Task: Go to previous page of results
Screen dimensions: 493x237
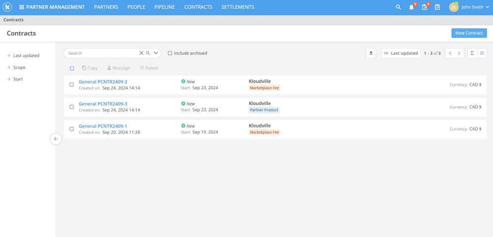Action: [x=450, y=53]
